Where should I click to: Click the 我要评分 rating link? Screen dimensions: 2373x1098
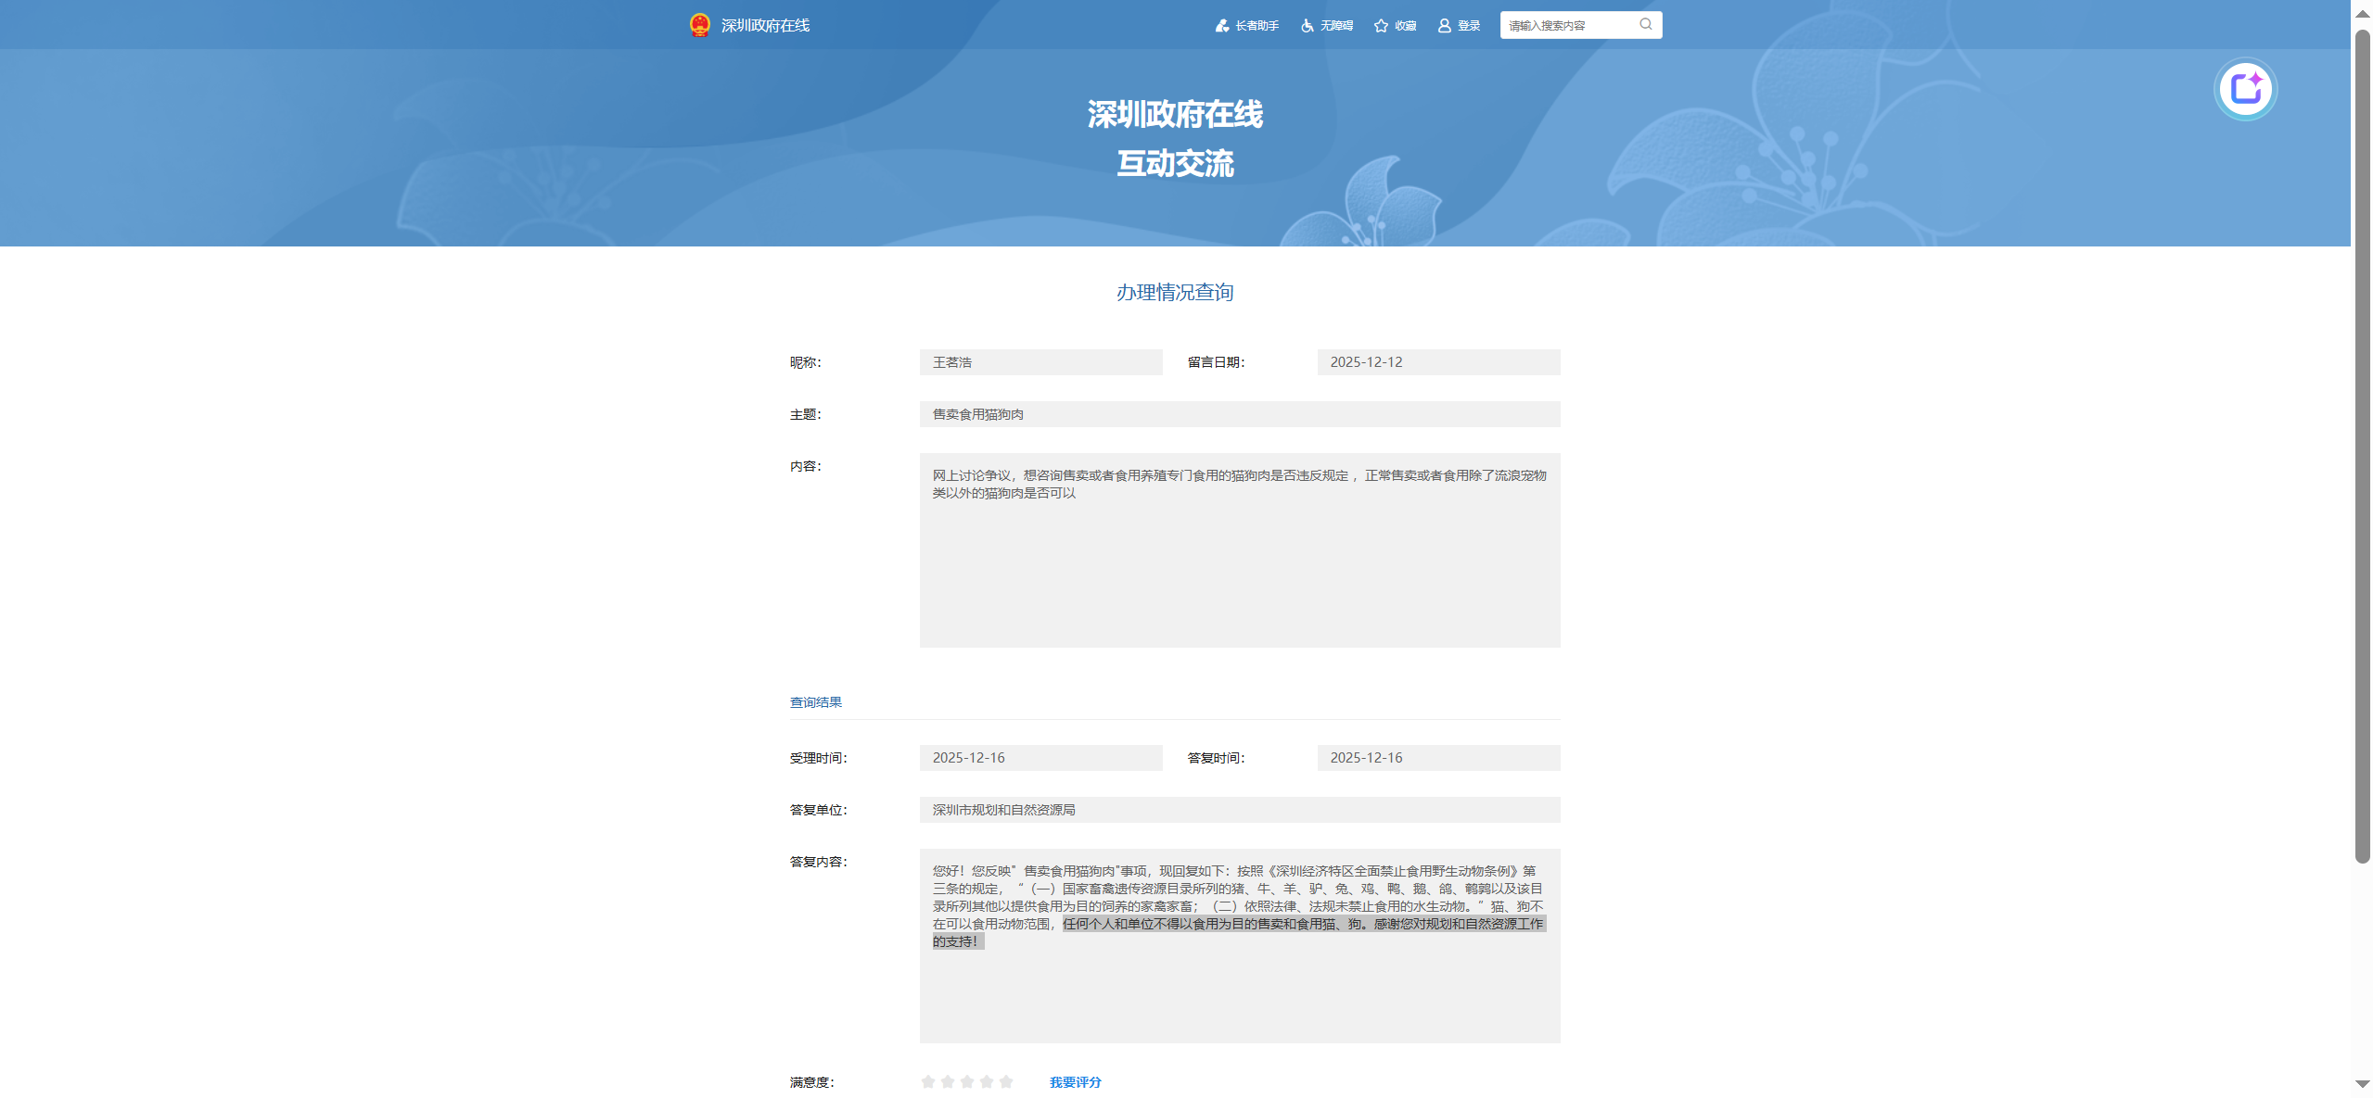(1076, 1082)
